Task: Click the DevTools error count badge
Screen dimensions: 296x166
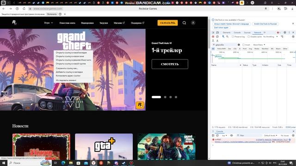Action: (x=278, y=33)
